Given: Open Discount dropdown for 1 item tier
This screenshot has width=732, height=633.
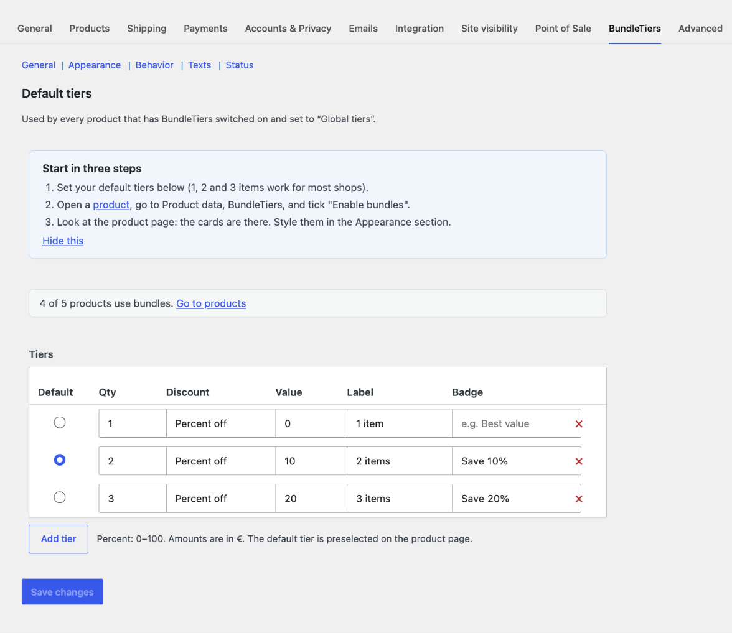Looking at the screenshot, I should tap(221, 423).
